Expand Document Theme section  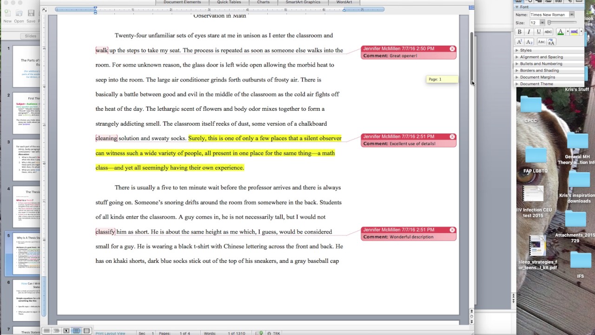517,84
